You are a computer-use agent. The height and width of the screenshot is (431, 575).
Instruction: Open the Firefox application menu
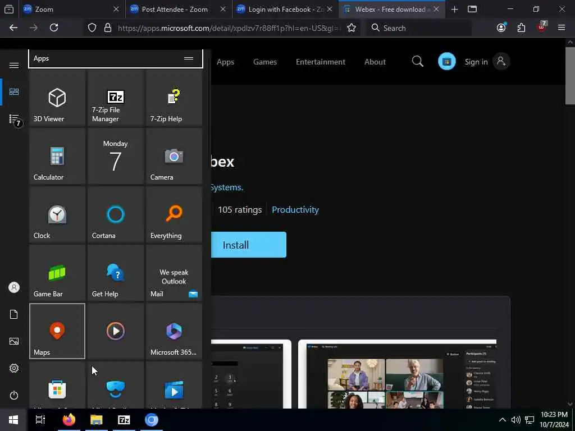(561, 27)
